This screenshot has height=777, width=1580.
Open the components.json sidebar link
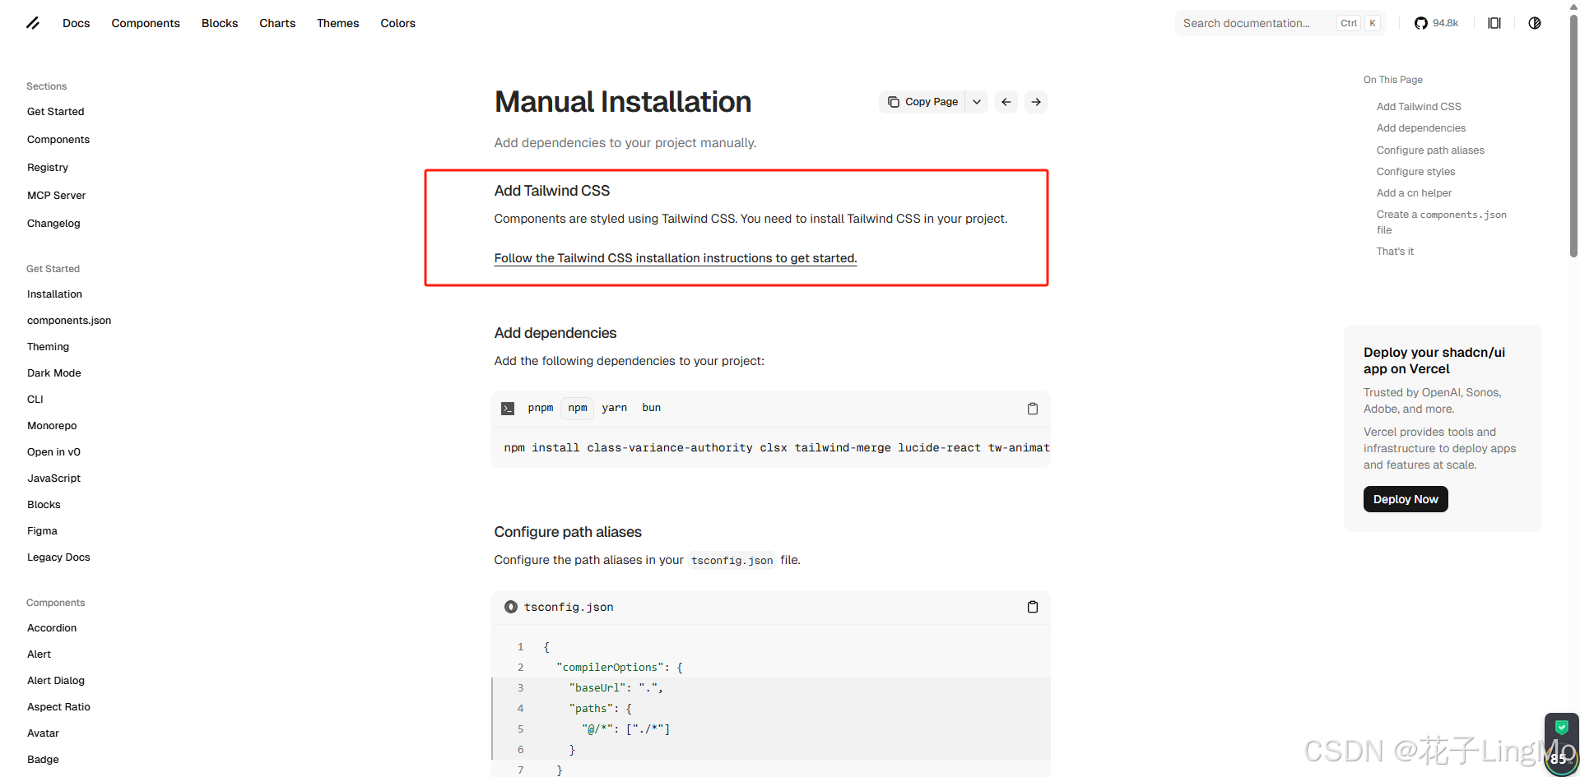[x=69, y=321]
